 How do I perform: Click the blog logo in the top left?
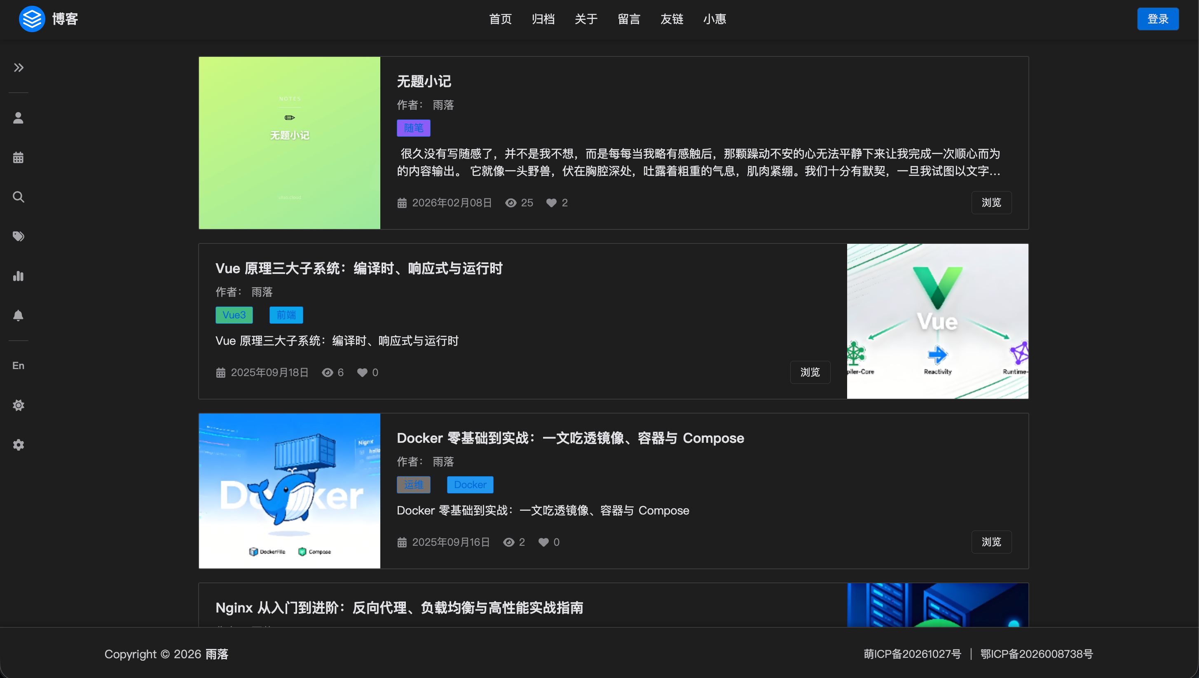[x=32, y=19]
